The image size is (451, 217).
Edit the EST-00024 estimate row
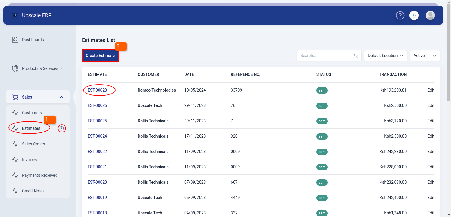click(431, 136)
